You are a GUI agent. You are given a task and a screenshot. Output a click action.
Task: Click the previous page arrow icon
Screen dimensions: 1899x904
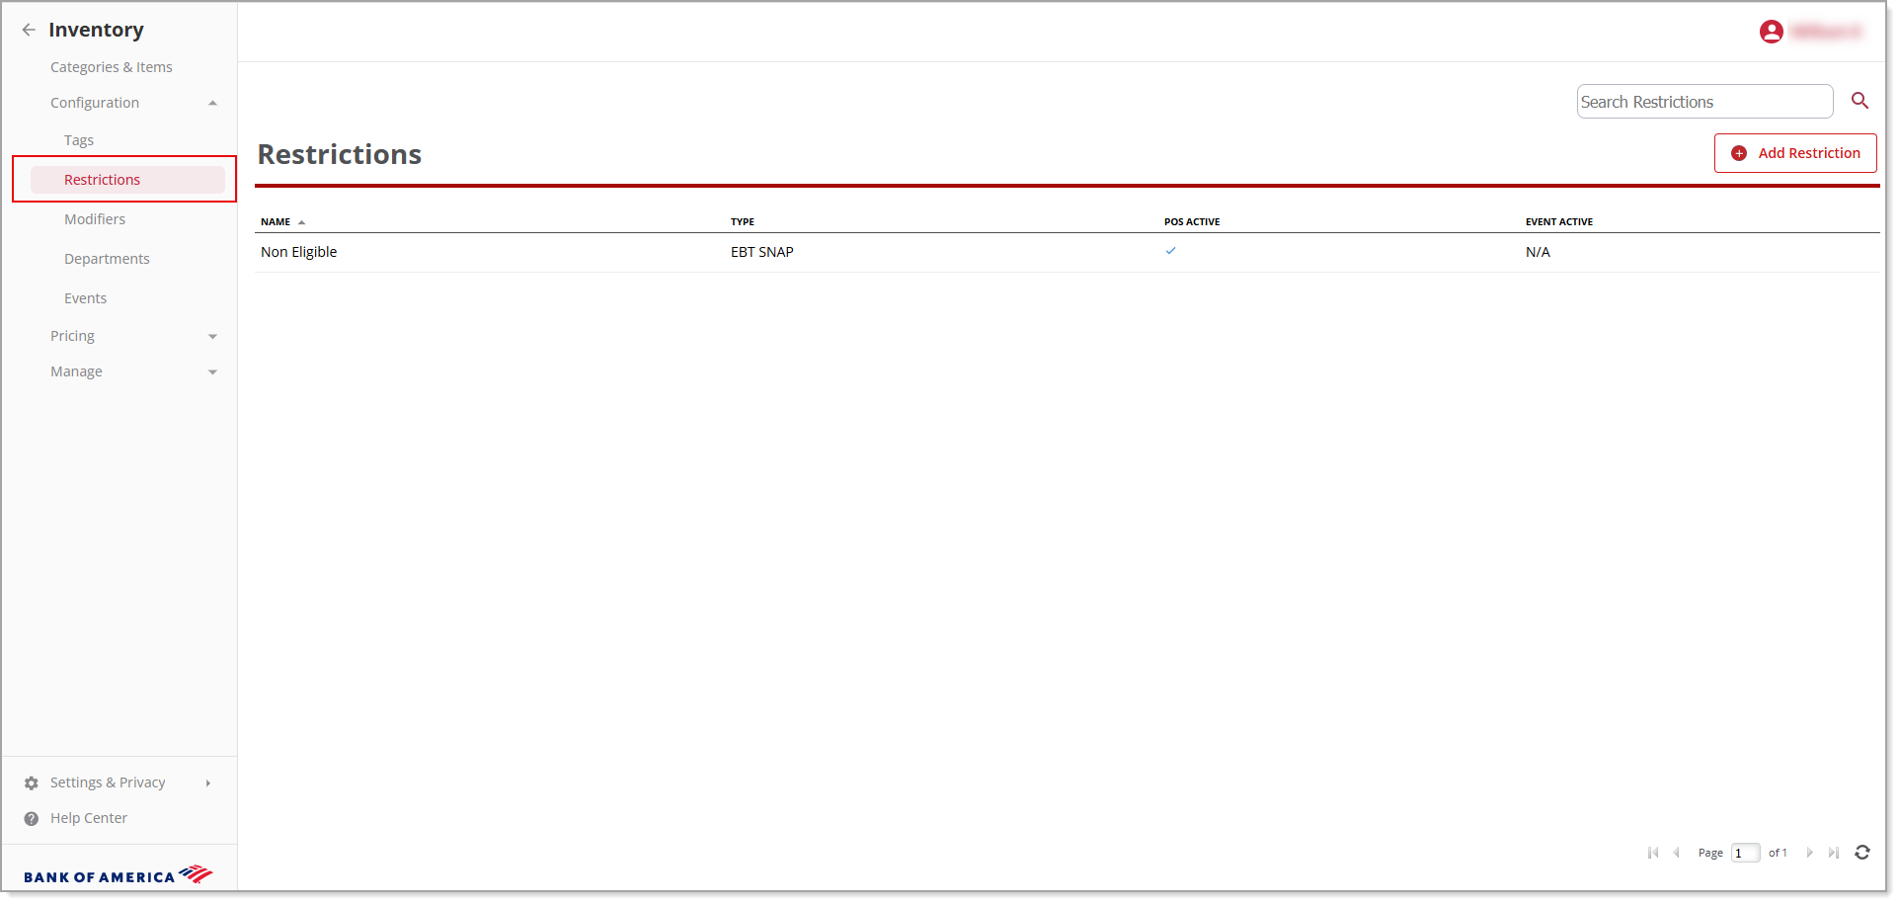click(x=1677, y=853)
